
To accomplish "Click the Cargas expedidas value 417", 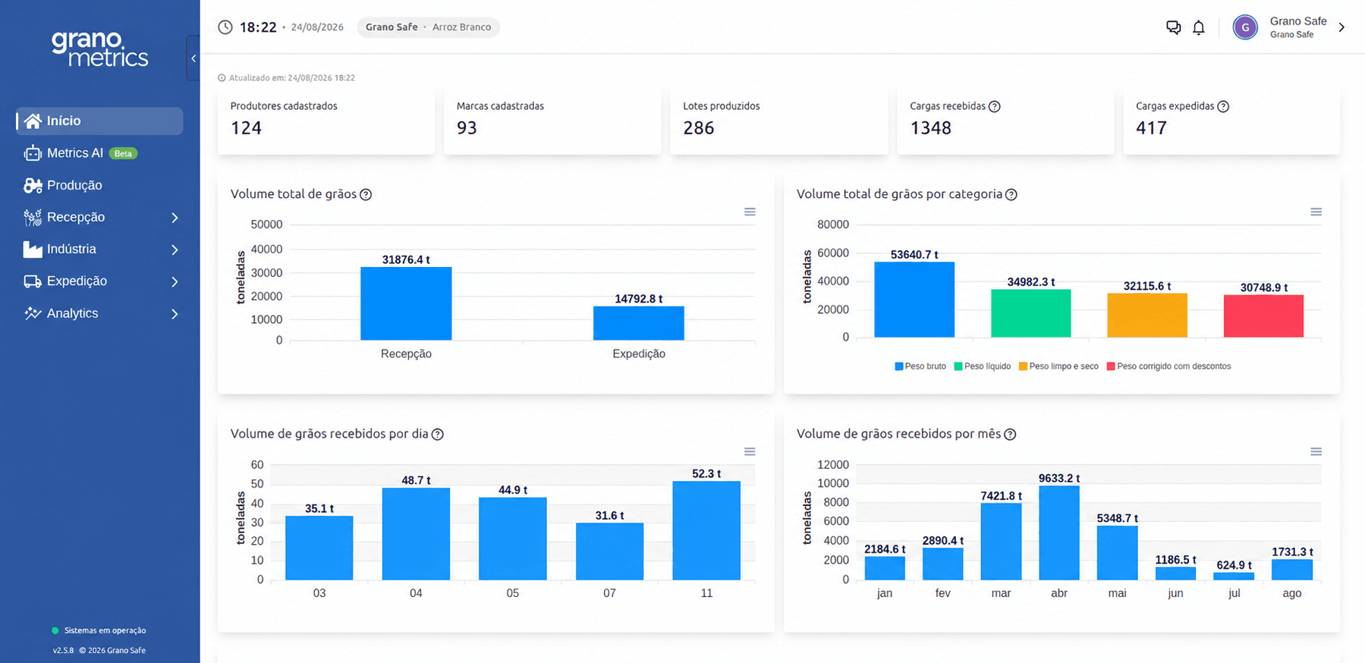I will (x=1151, y=128).
